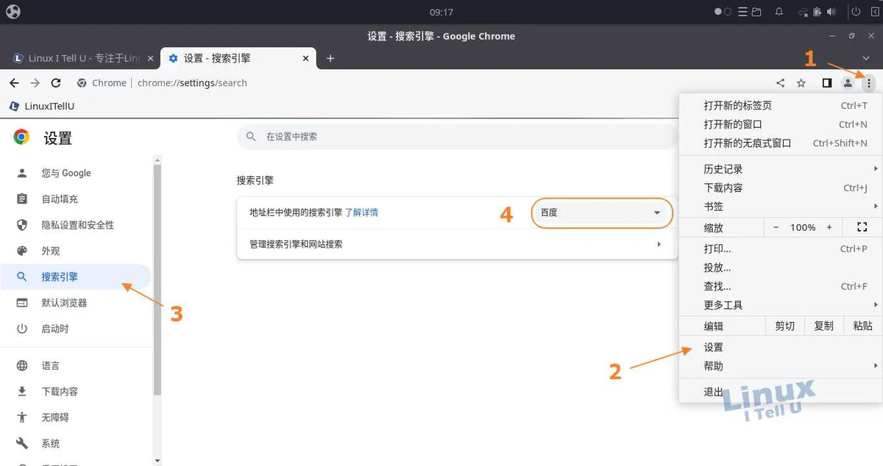Expand the 历史记录 submenu
Screen dimensions: 883x466
click(x=779, y=169)
